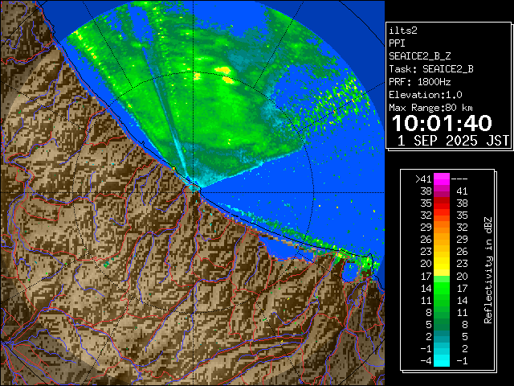Select the green 11 to 14 dBZ swatch
This screenshot has height=386, width=514.
[x=442, y=299]
